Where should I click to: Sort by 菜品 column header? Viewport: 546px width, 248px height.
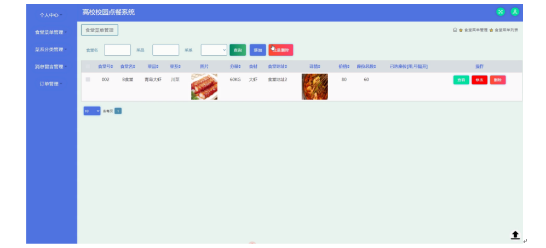pyautogui.click(x=153, y=66)
